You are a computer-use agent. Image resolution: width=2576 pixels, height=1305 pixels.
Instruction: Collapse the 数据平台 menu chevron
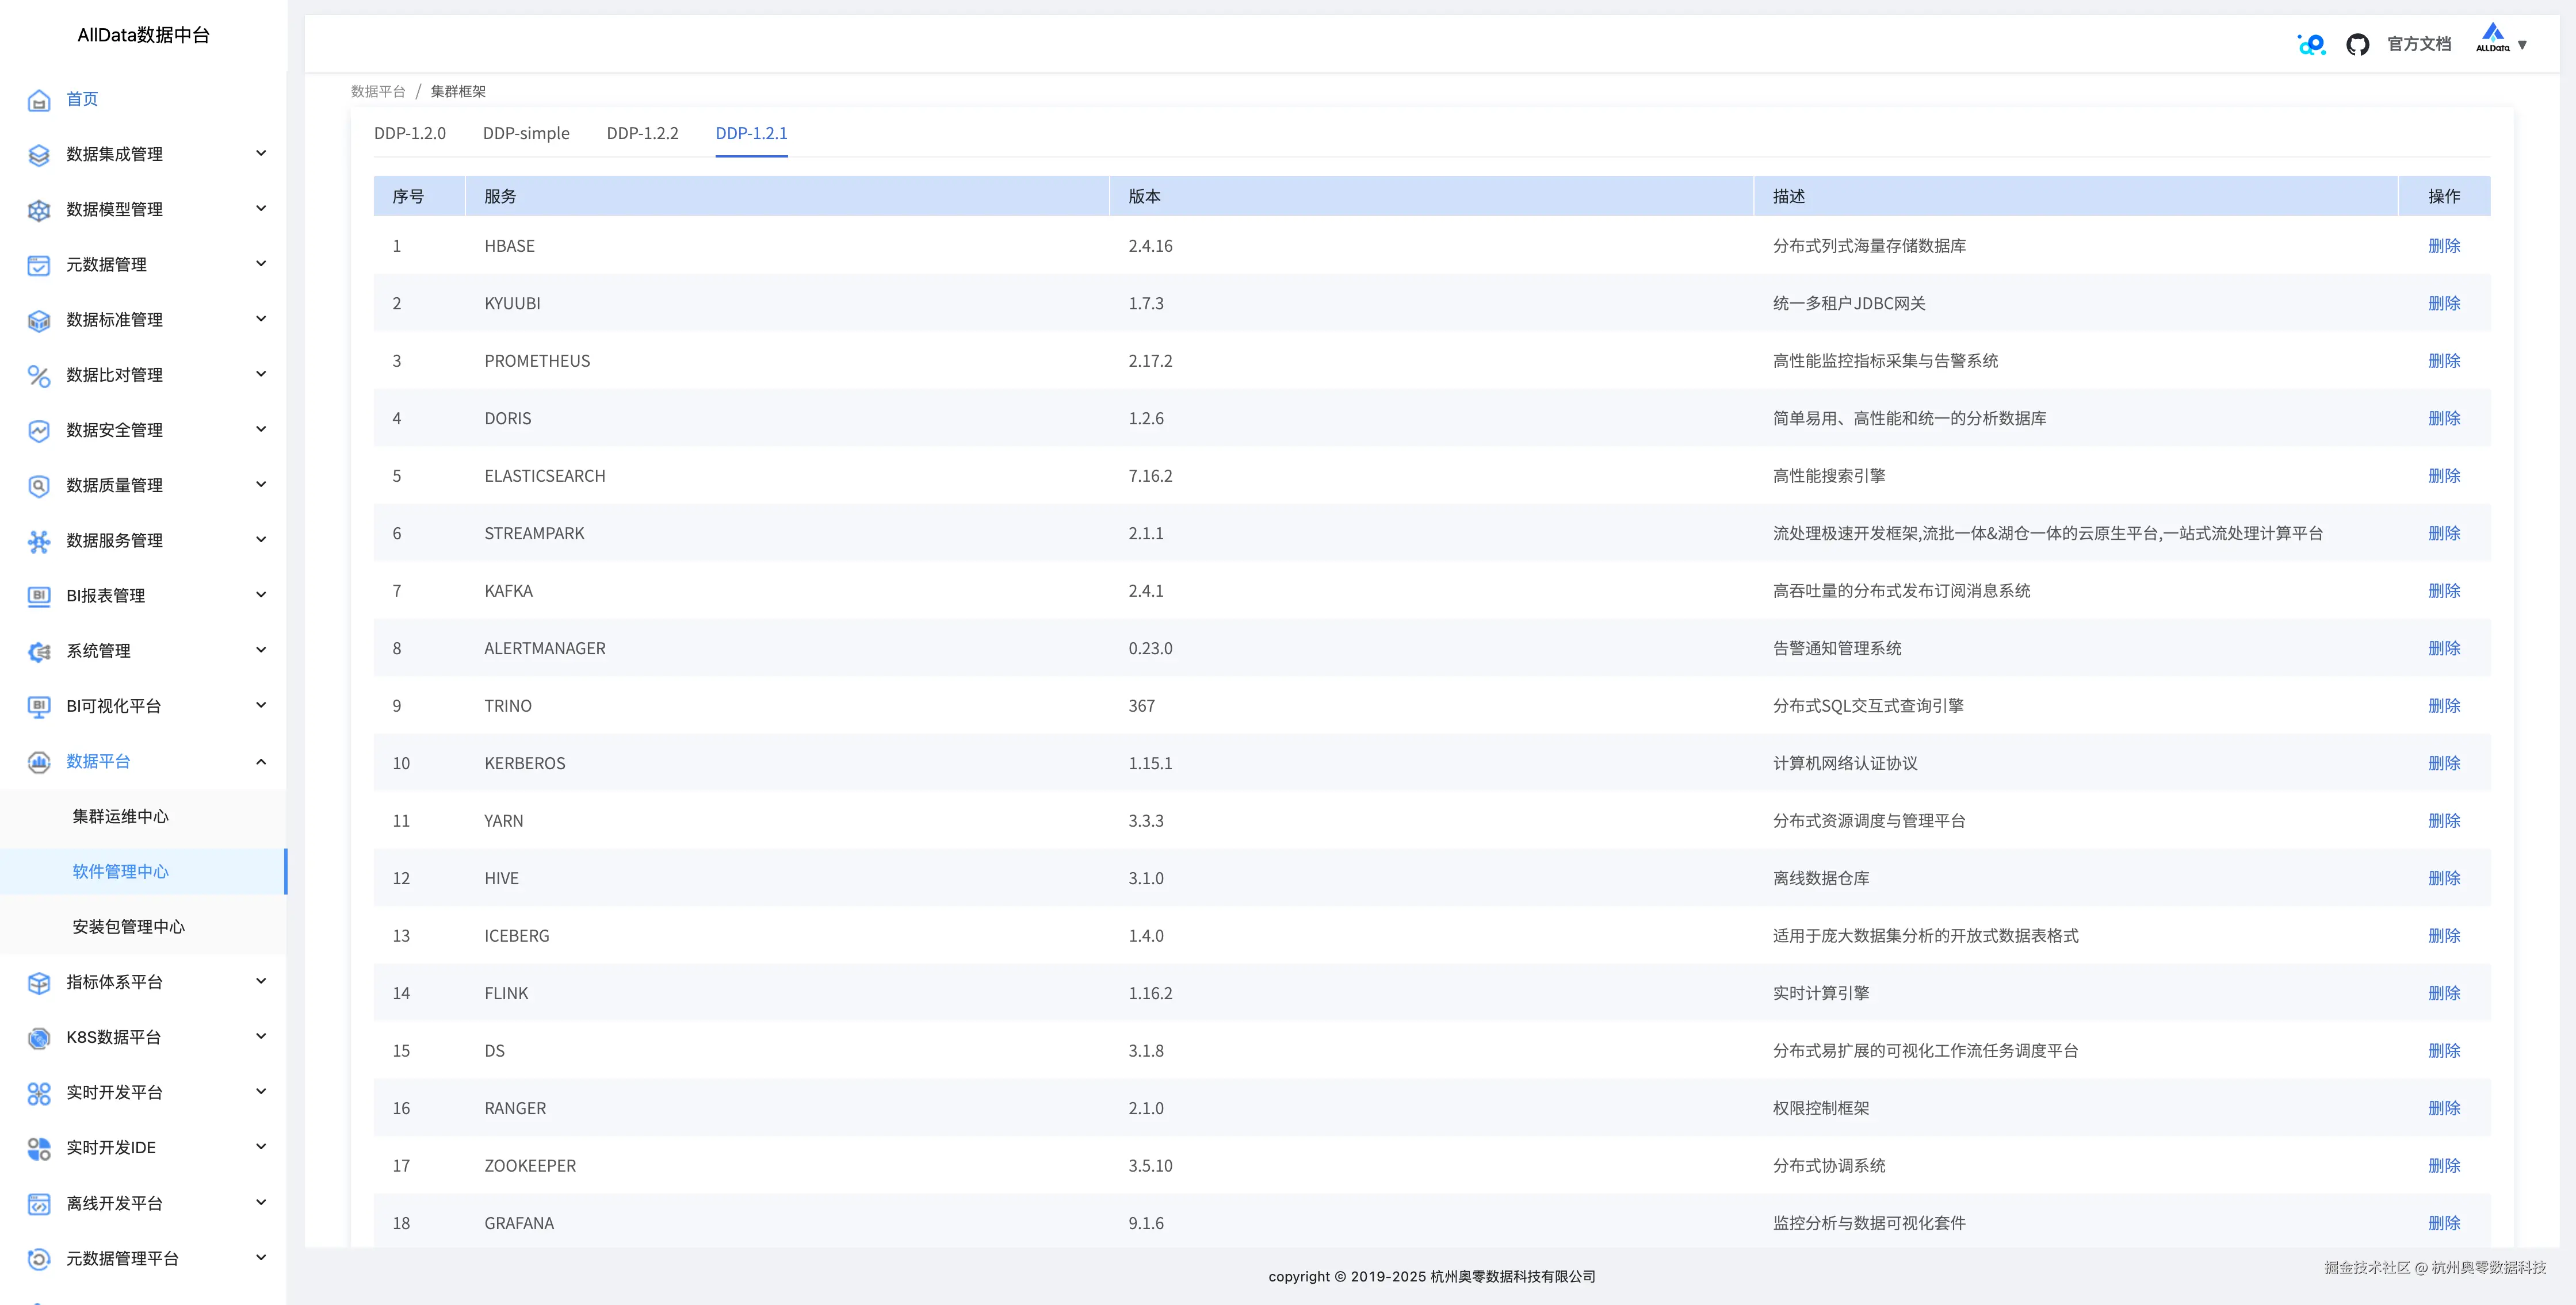261,761
